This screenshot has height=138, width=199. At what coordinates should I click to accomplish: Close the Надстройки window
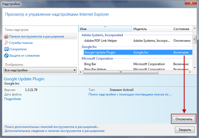[191, 3]
